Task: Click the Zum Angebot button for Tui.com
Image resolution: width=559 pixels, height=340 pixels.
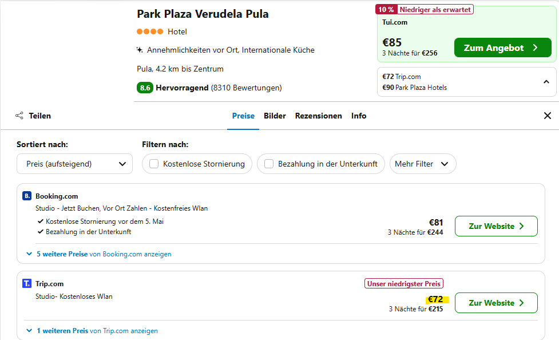Action: tap(503, 48)
